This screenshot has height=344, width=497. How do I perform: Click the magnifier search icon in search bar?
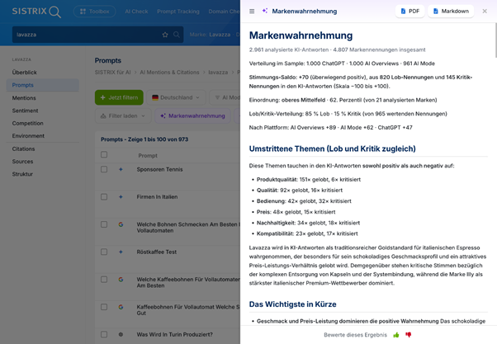point(177,35)
